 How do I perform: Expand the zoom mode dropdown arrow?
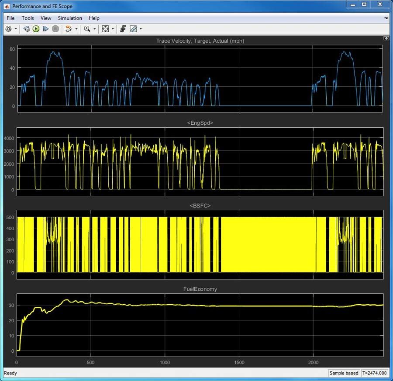click(x=95, y=29)
